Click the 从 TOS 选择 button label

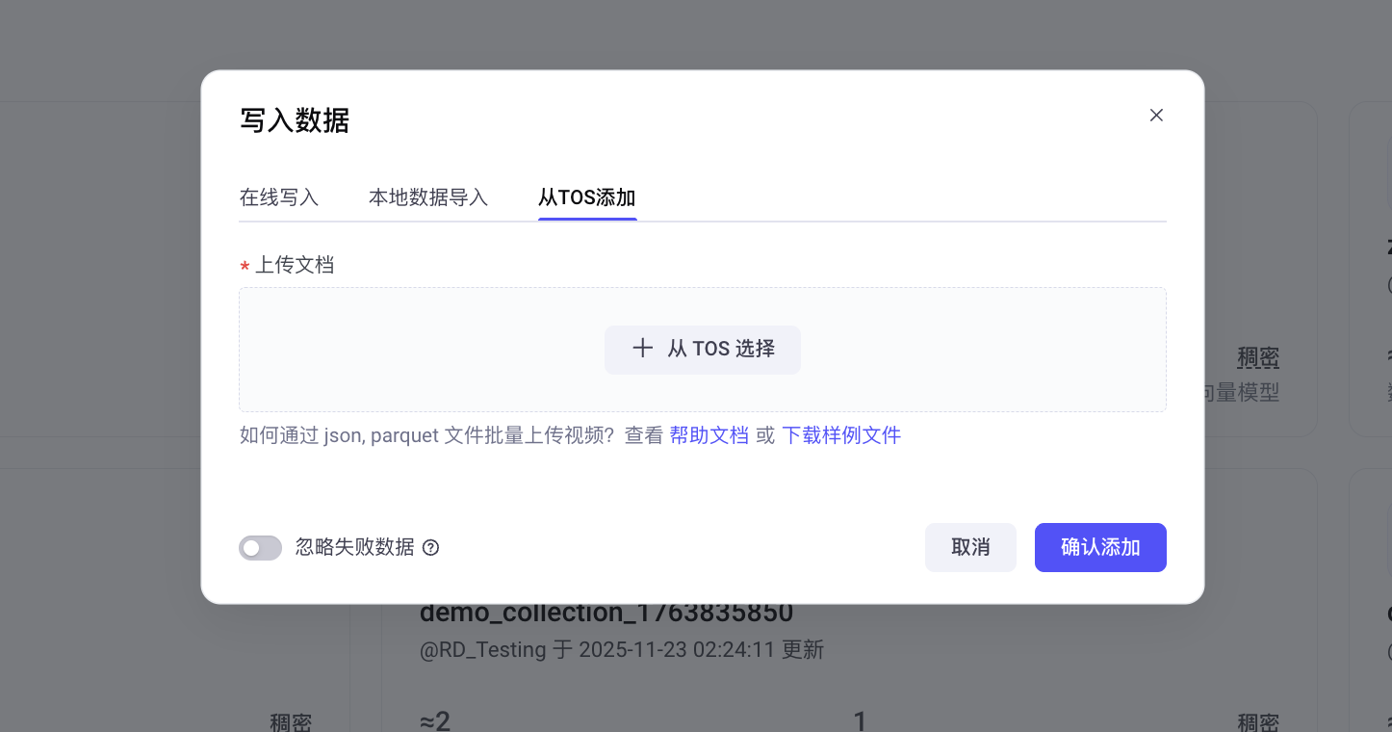pyautogui.click(x=722, y=349)
